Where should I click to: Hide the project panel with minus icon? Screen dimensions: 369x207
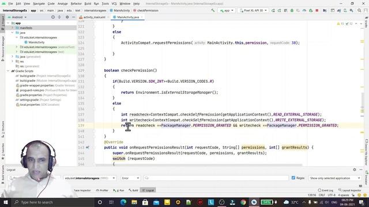[73, 17]
